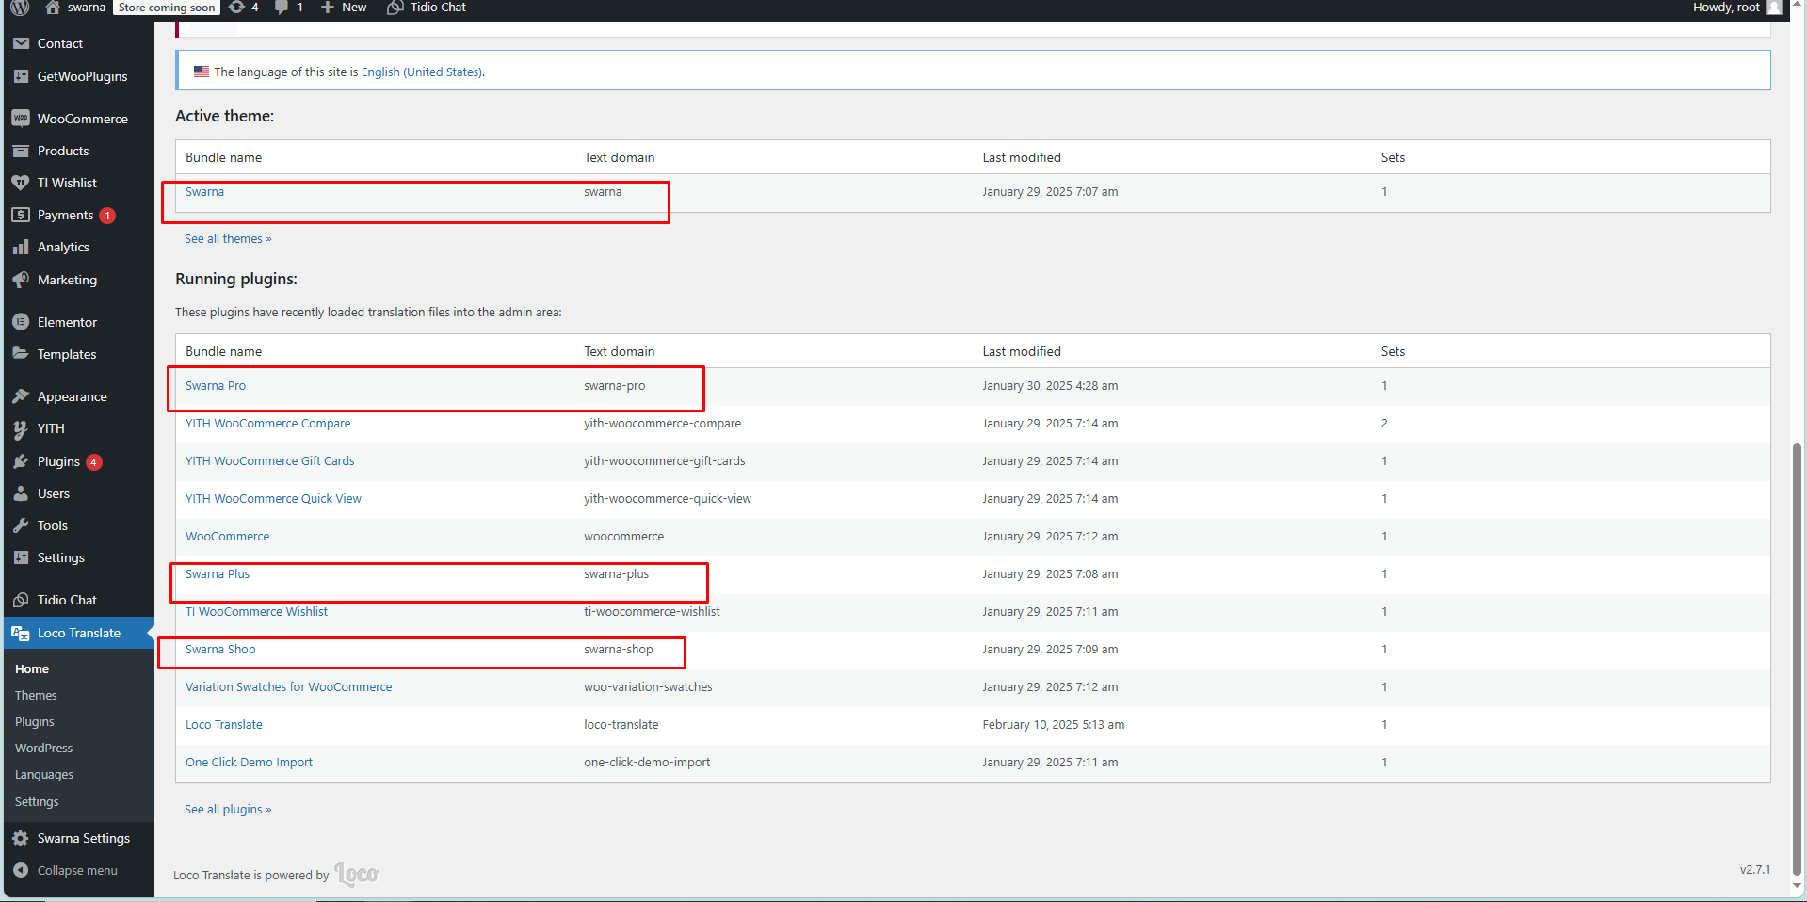Open the English (United States) link
Viewport: 1807px width, 902px height.
pos(422,72)
